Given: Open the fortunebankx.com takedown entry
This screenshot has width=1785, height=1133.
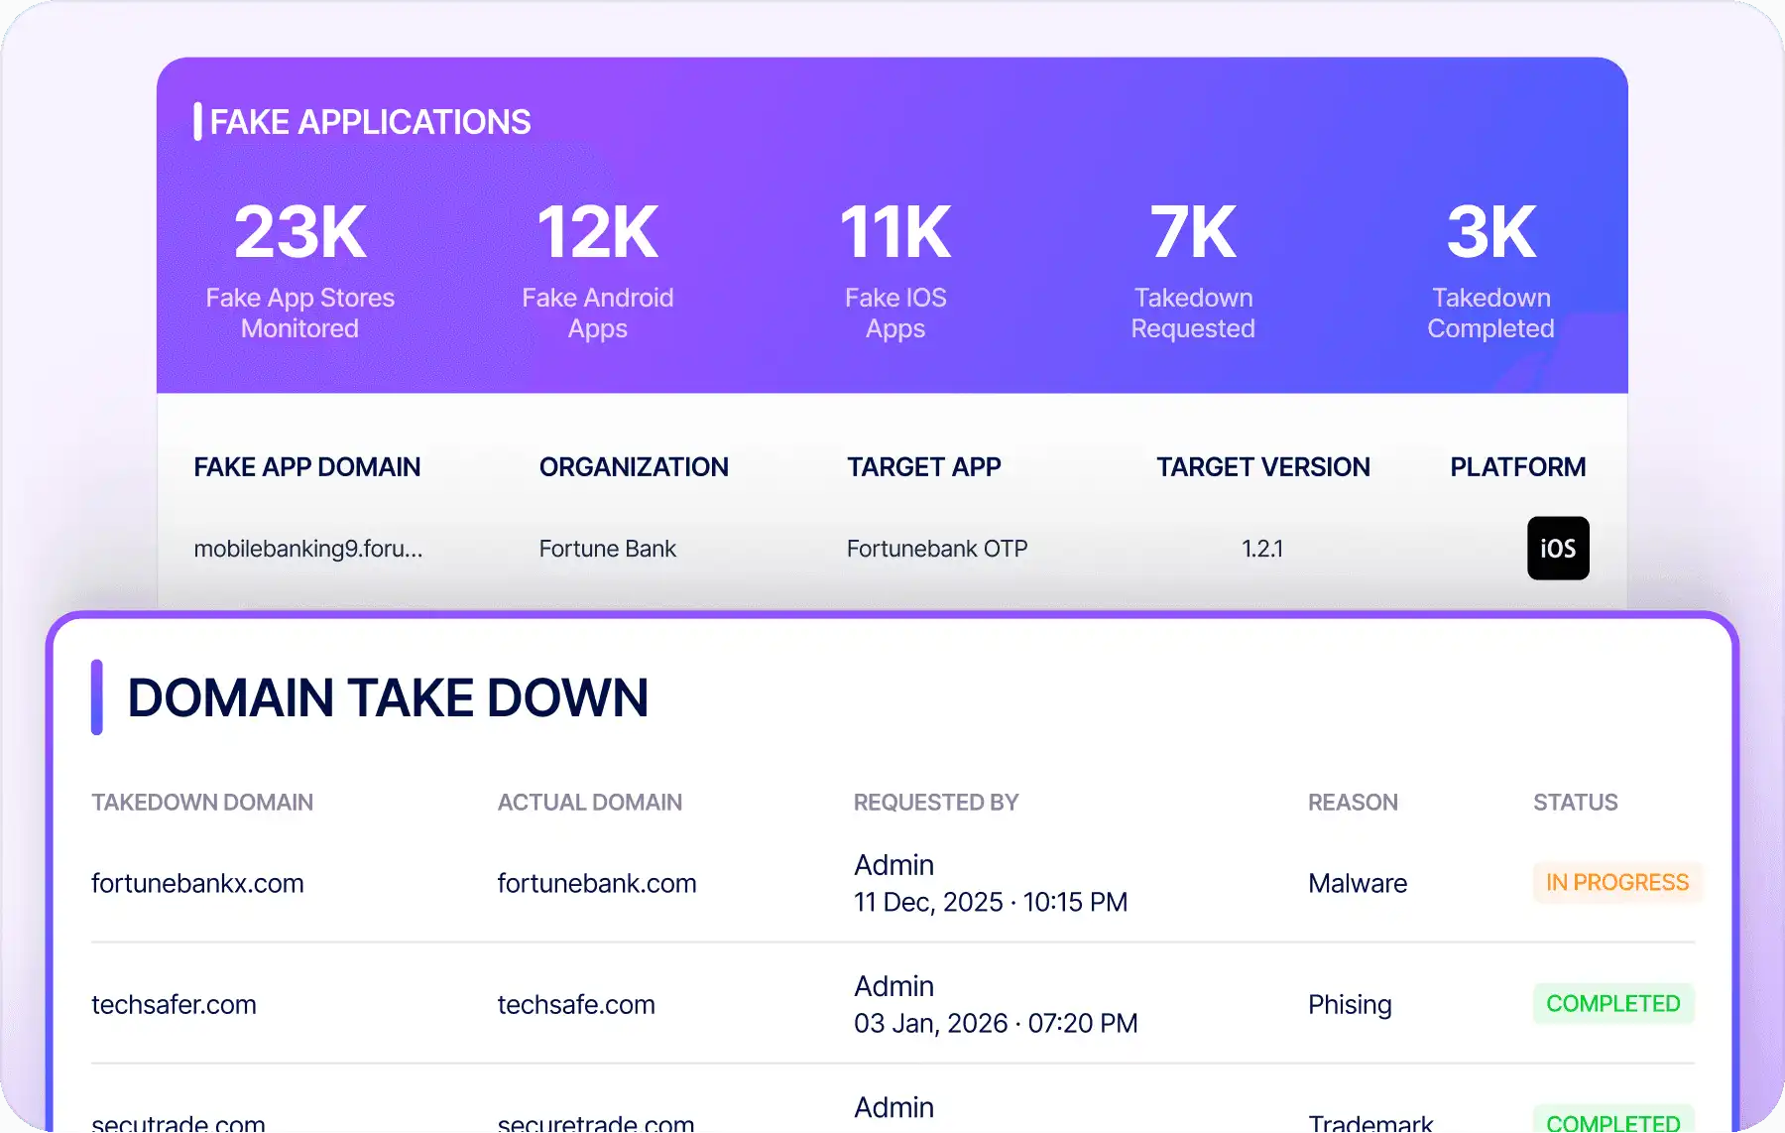Looking at the screenshot, I should [x=197, y=883].
